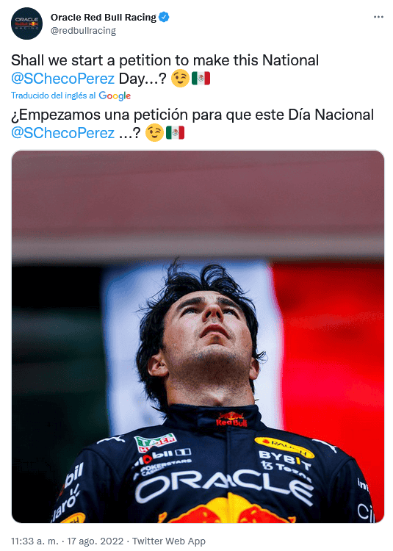Click the Twitter Web App source label
393x551 pixels.
pyautogui.click(x=169, y=541)
